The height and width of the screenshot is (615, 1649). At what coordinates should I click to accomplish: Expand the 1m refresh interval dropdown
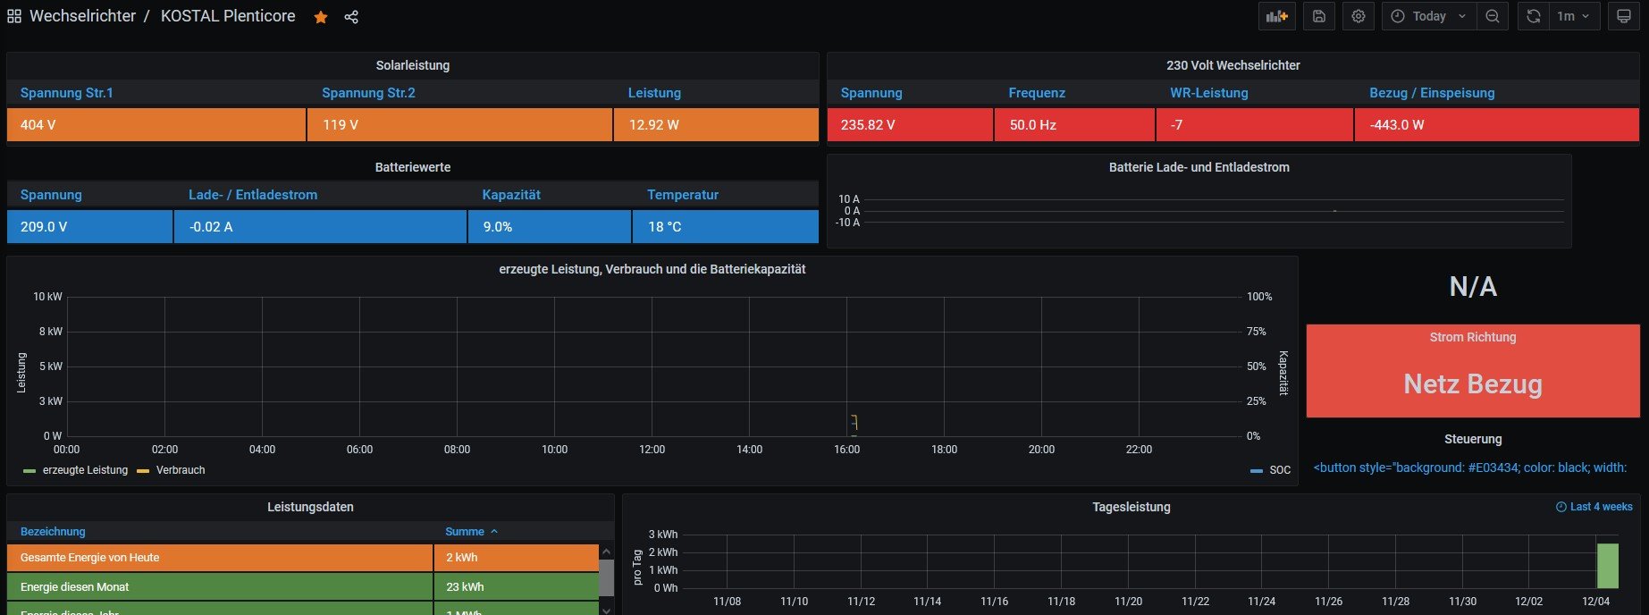1573,16
